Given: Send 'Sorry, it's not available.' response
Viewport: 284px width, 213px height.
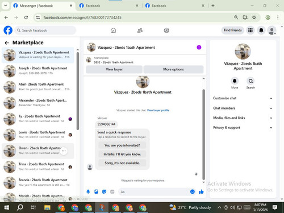Looking at the screenshot, I should 122,163.
